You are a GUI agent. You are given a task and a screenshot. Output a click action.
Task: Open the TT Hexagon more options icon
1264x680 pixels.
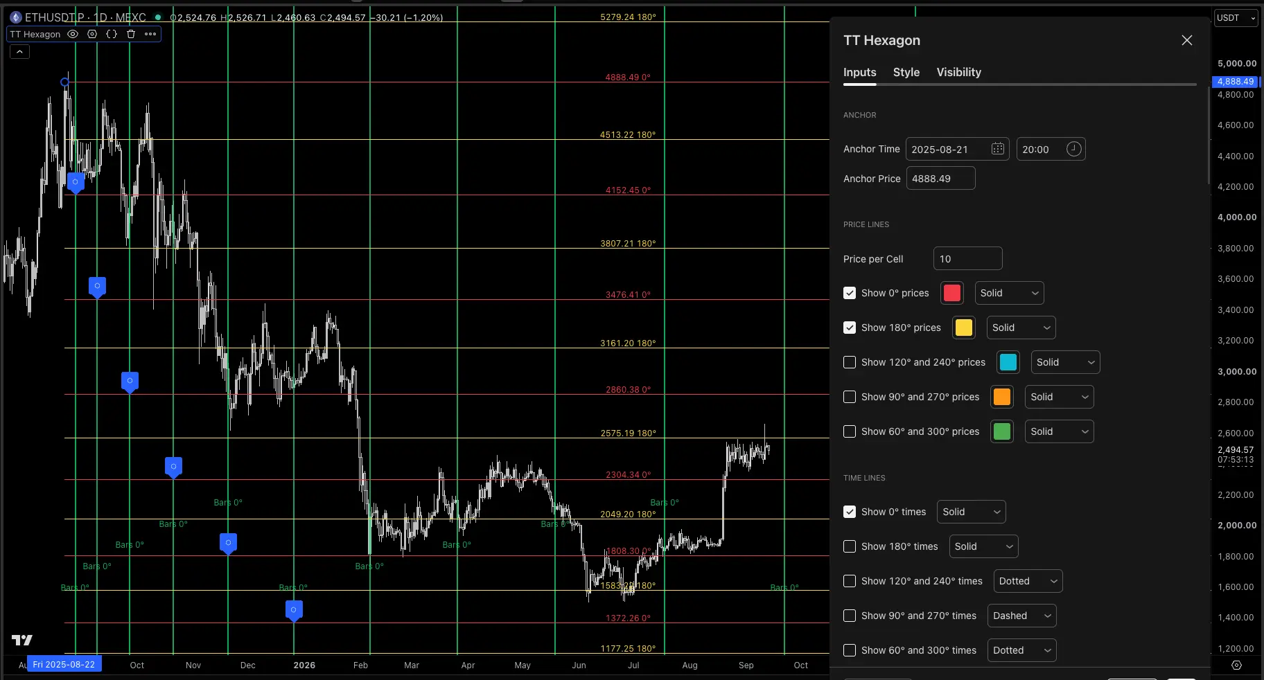[150, 34]
